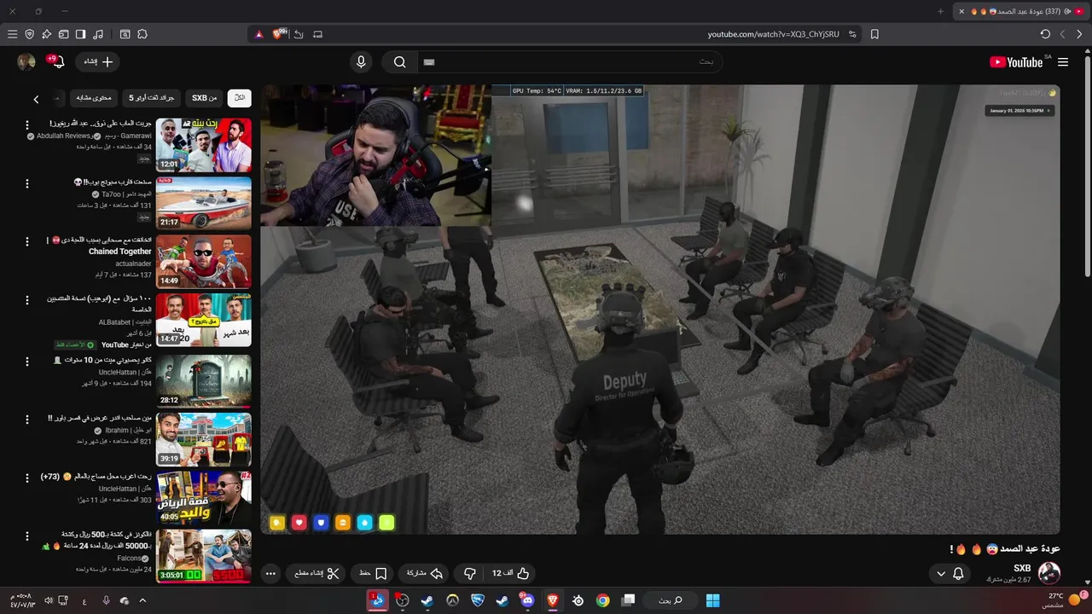
Task: Bookmark this page
Action: [x=874, y=34]
